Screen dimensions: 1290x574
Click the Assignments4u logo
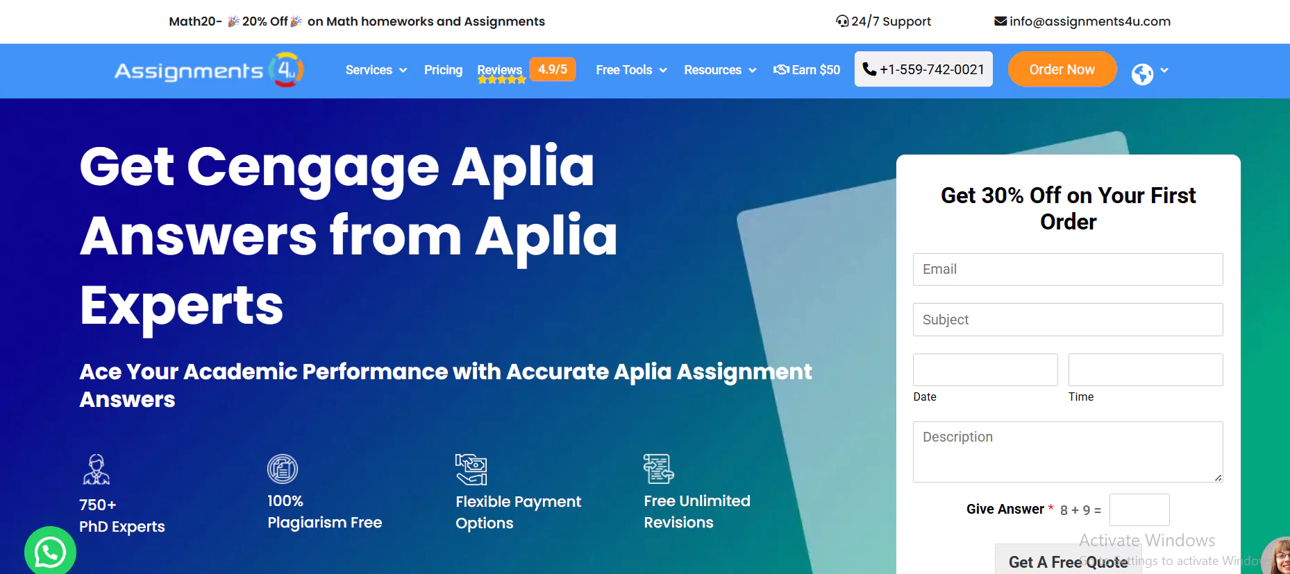click(208, 70)
